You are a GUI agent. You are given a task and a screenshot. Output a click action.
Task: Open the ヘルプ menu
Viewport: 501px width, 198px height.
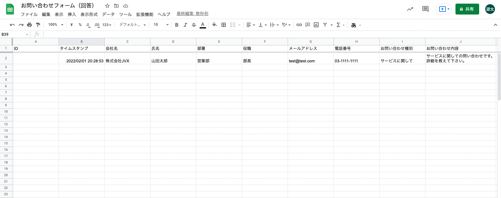coord(164,14)
